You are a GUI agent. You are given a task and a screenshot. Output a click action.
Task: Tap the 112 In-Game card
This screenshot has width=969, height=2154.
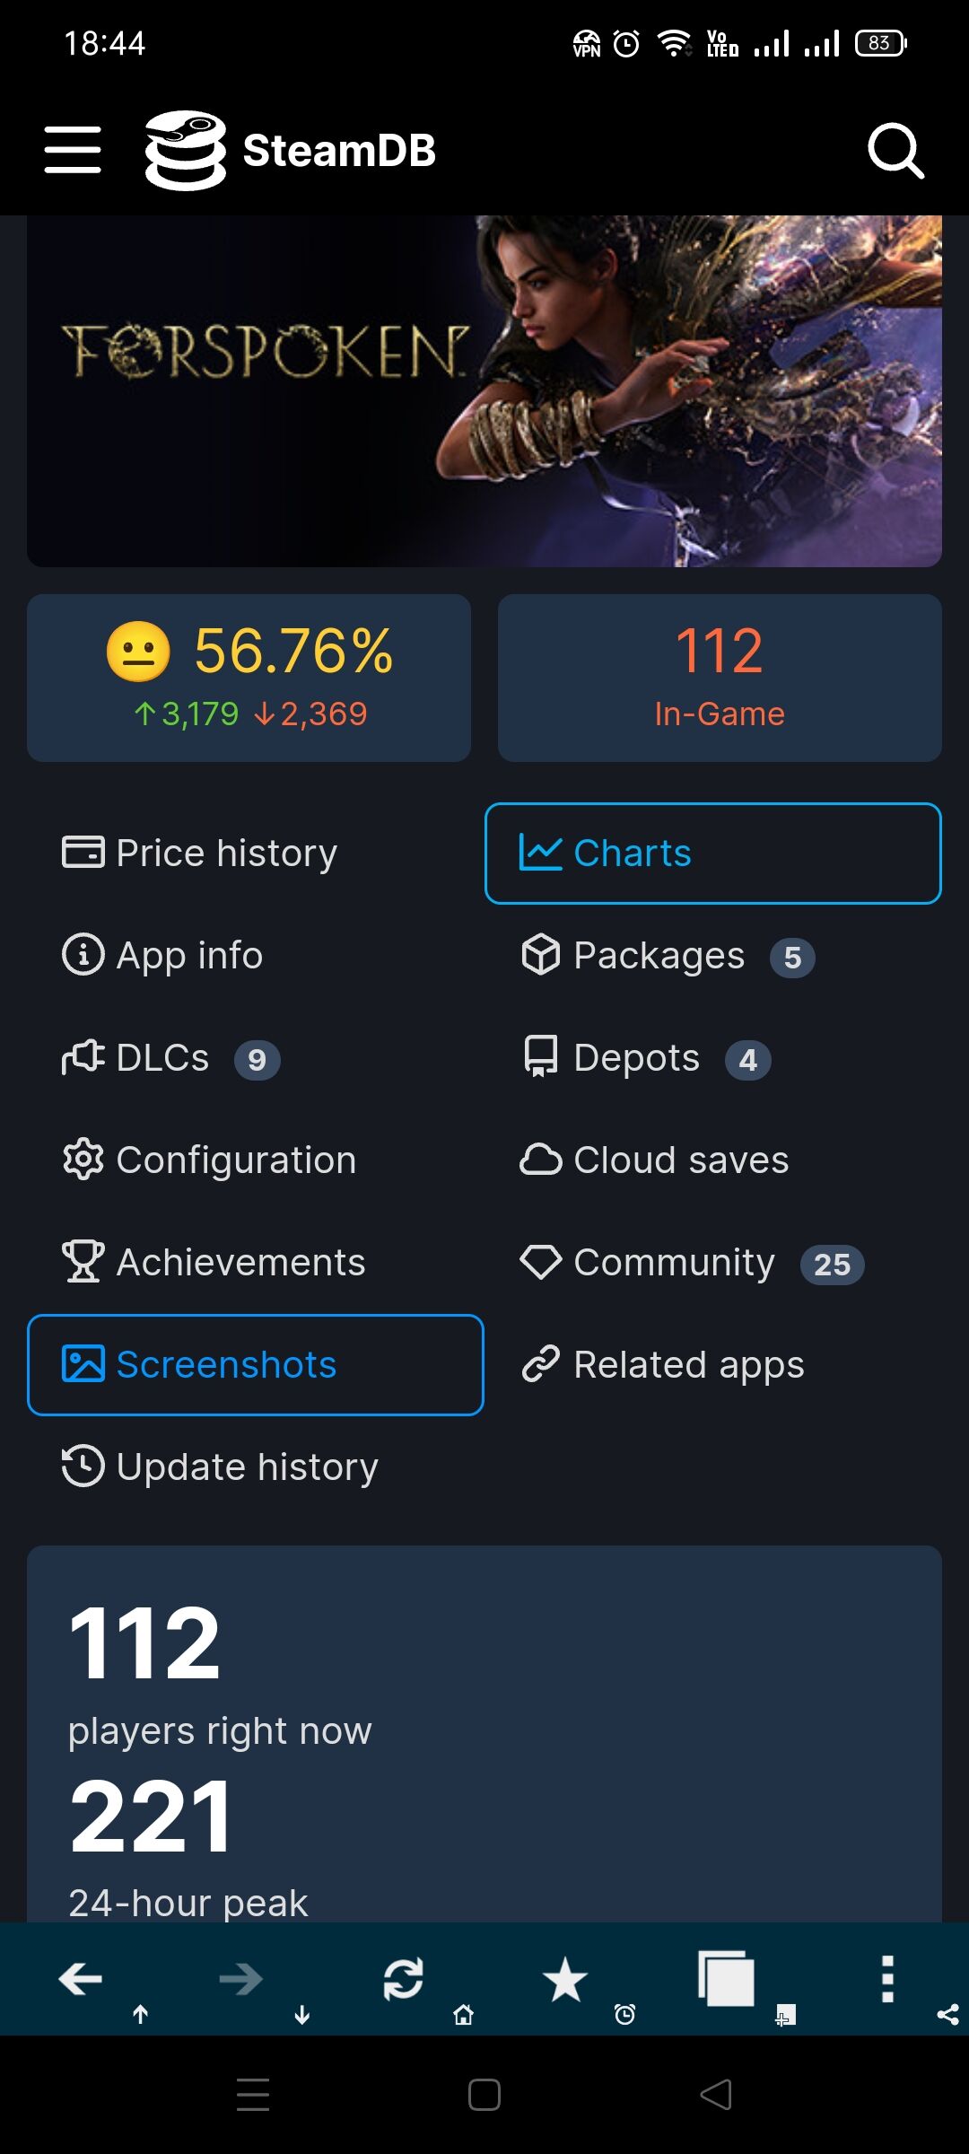[720, 678]
